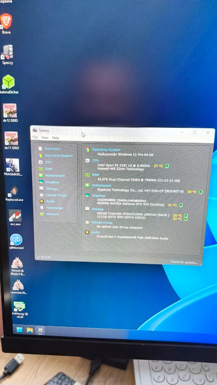Select Peripherals in the Speccy sidebar

(x=55, y=208)
